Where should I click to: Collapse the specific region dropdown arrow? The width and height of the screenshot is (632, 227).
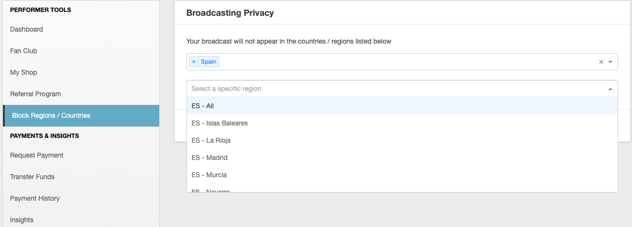pos(610,89)
